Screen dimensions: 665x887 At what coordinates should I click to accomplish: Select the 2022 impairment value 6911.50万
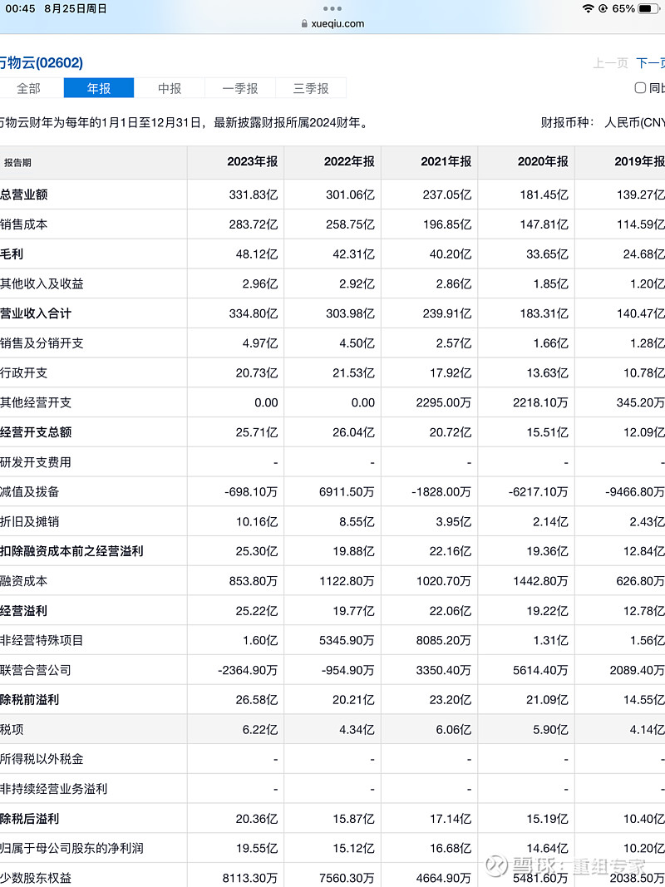click(x=347, y=491)
